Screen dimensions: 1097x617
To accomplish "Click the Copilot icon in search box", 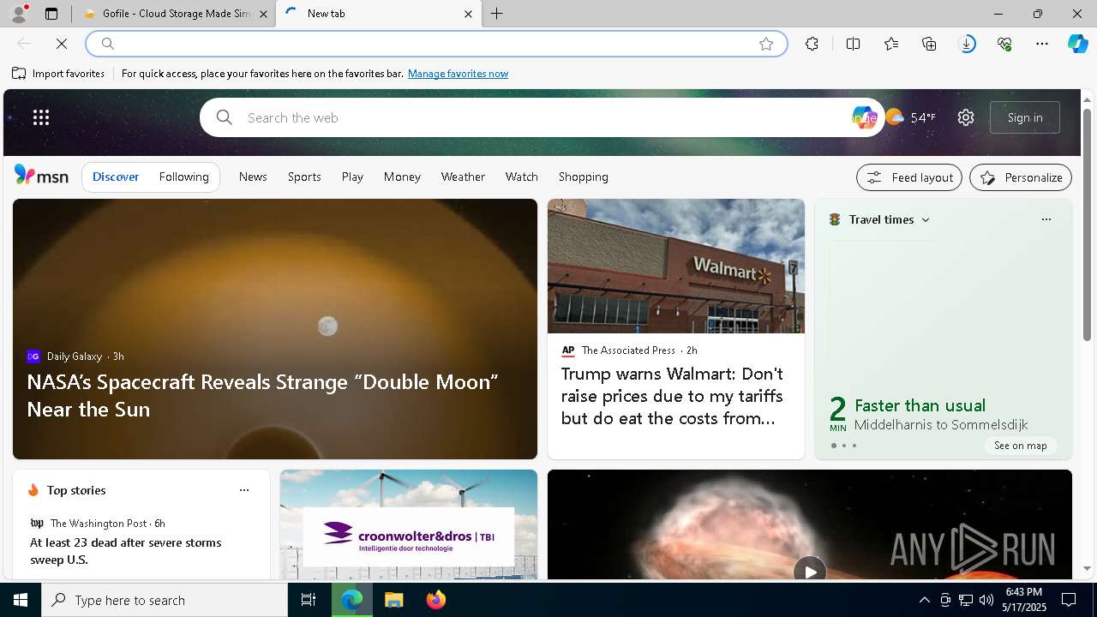I will click(864, 117).
